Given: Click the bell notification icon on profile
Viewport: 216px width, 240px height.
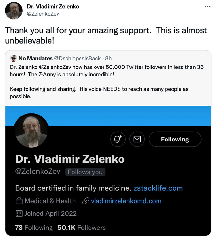Looking at the screenshot, I should point(118,139).
